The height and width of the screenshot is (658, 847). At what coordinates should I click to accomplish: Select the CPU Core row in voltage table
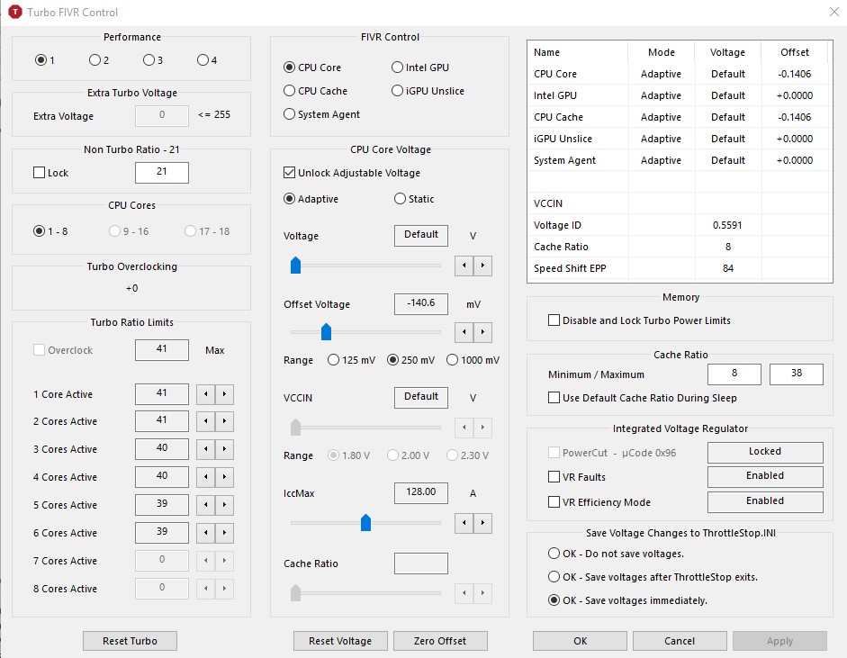pyautogui.click(x=680, y=74)
